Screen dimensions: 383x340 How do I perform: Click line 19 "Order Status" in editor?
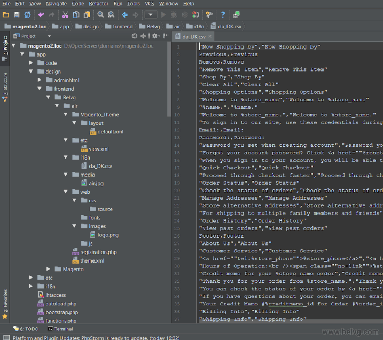pyautogui.click(x=249, y=183)
